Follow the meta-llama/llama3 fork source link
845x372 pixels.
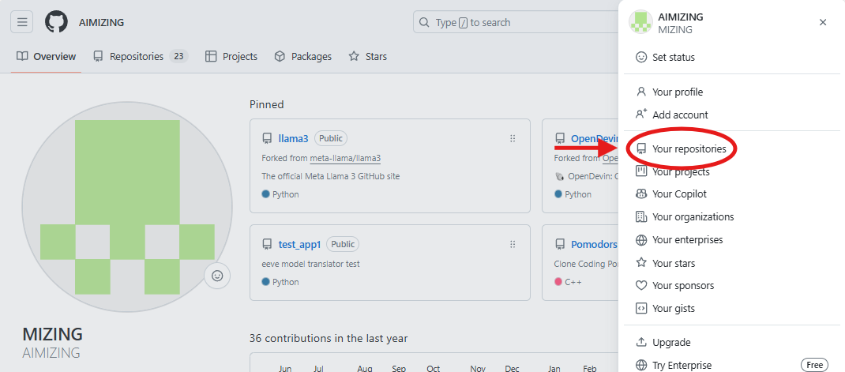[345, 158]
